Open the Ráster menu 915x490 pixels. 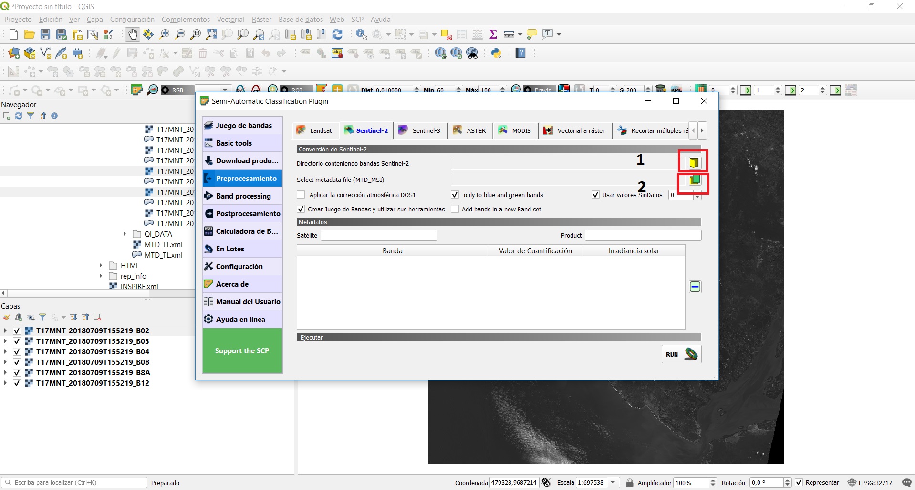pyautogui.click(x=261, y=20)
